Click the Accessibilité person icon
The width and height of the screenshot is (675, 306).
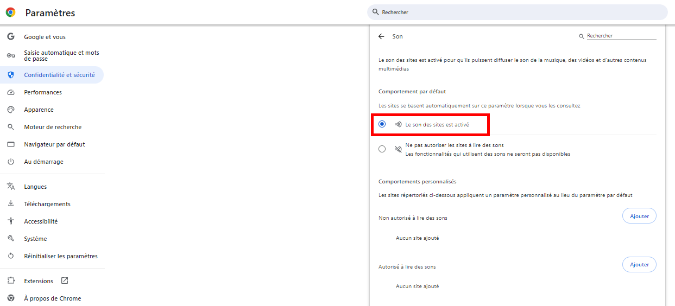coord(10,221)
